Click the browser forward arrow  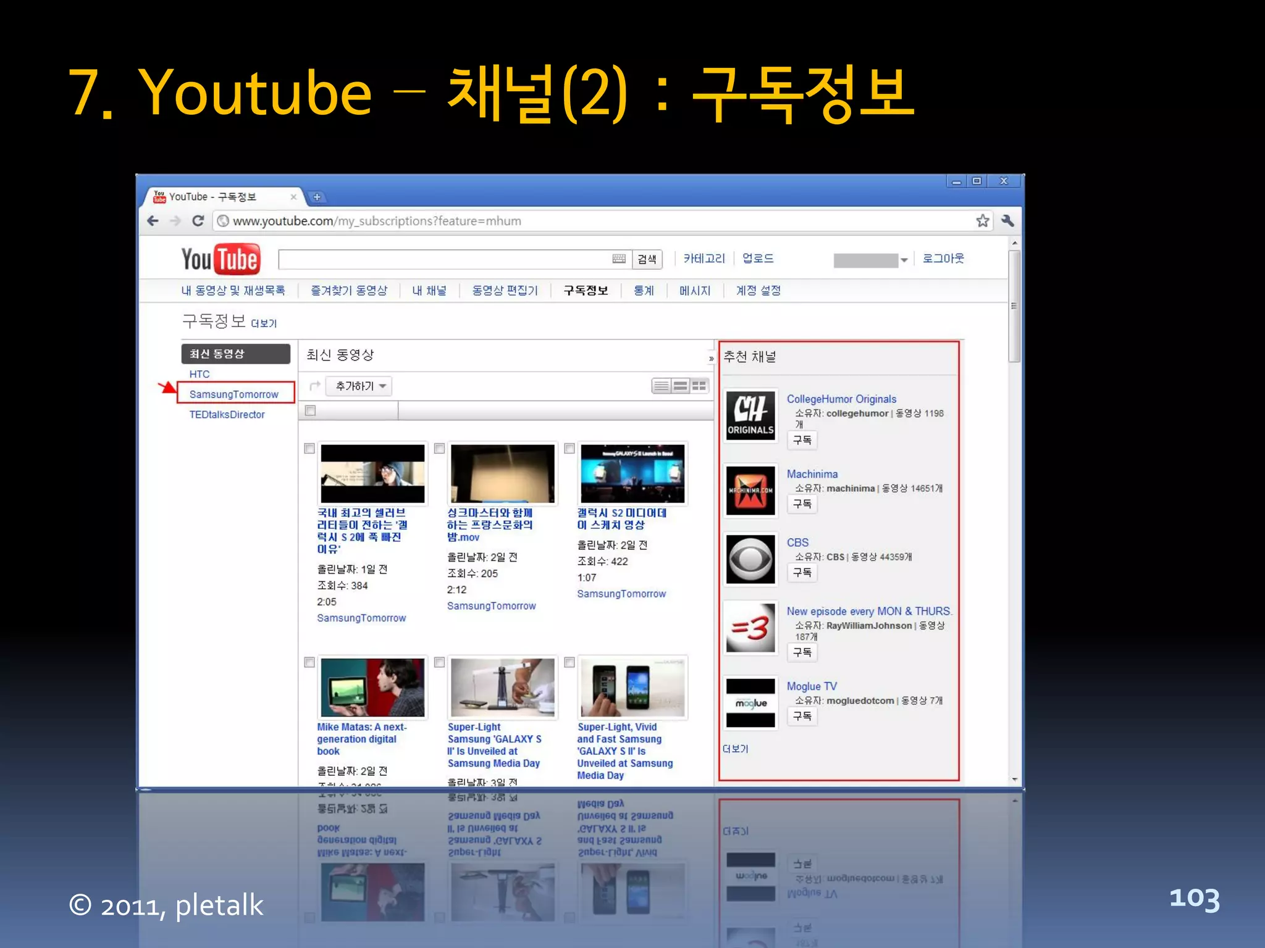[x=175, y=221]
